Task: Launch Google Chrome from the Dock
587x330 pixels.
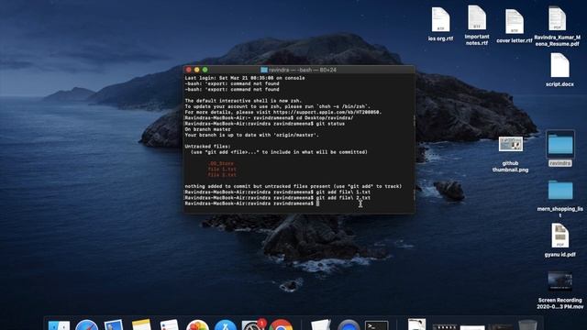Action: coord(281,324)
